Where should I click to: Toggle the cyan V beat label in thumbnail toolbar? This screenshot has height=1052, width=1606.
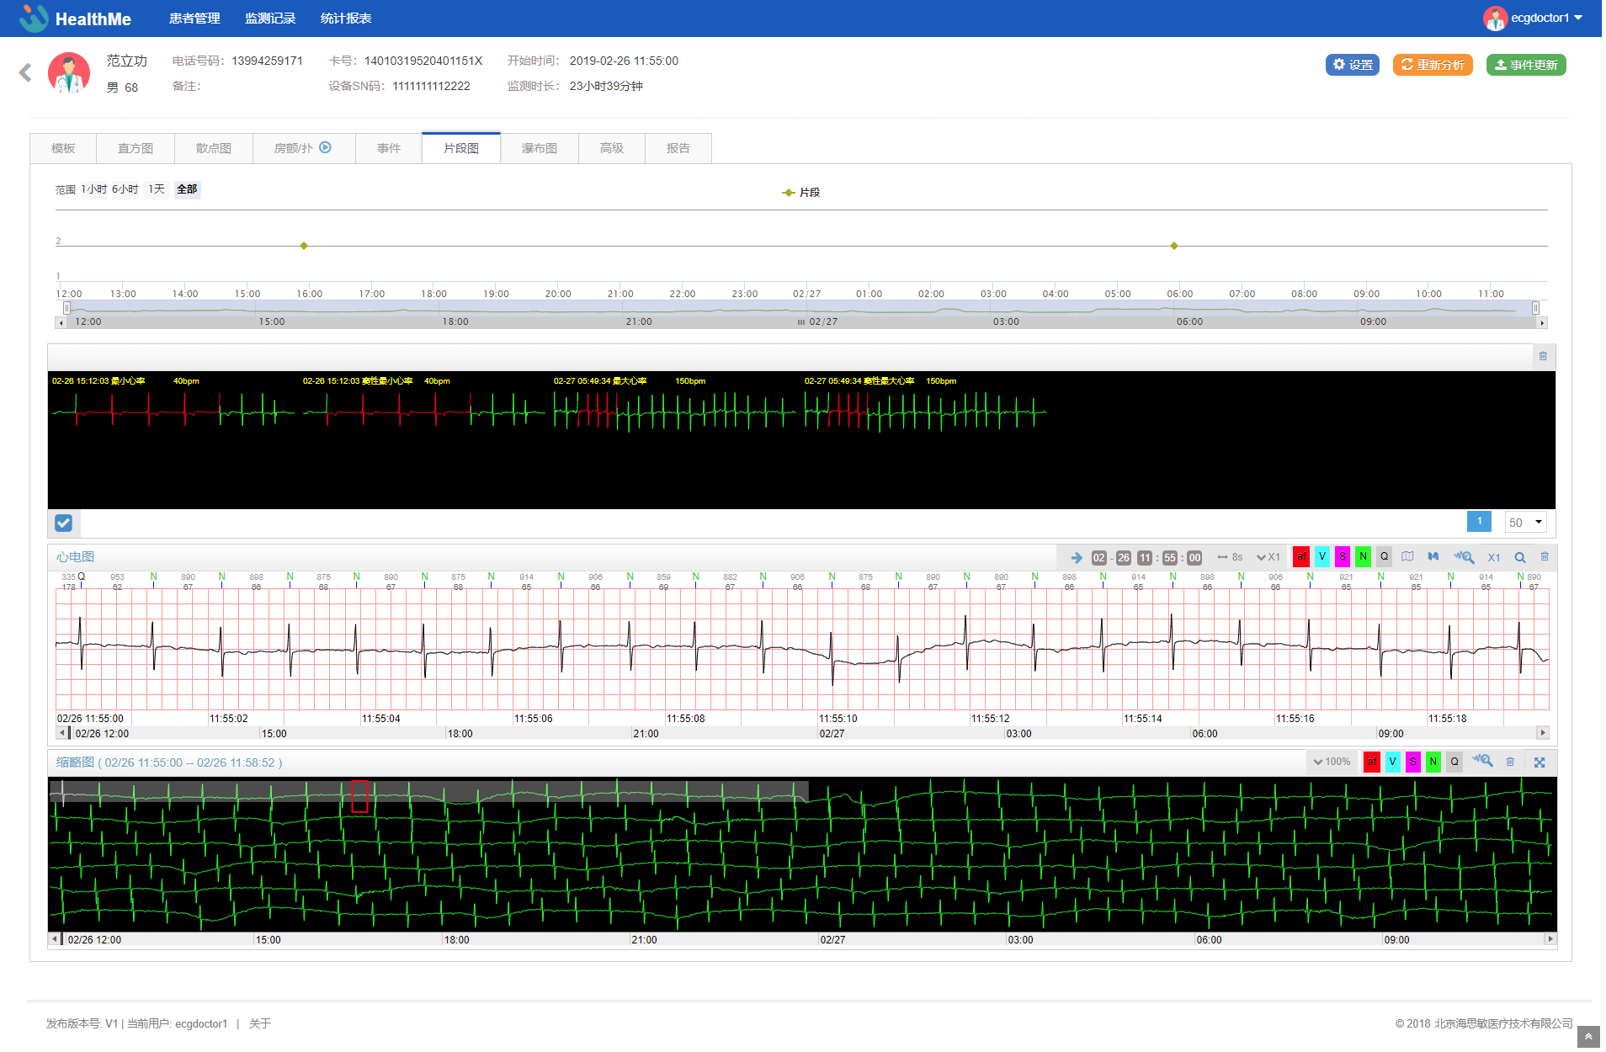point(1392,762)
